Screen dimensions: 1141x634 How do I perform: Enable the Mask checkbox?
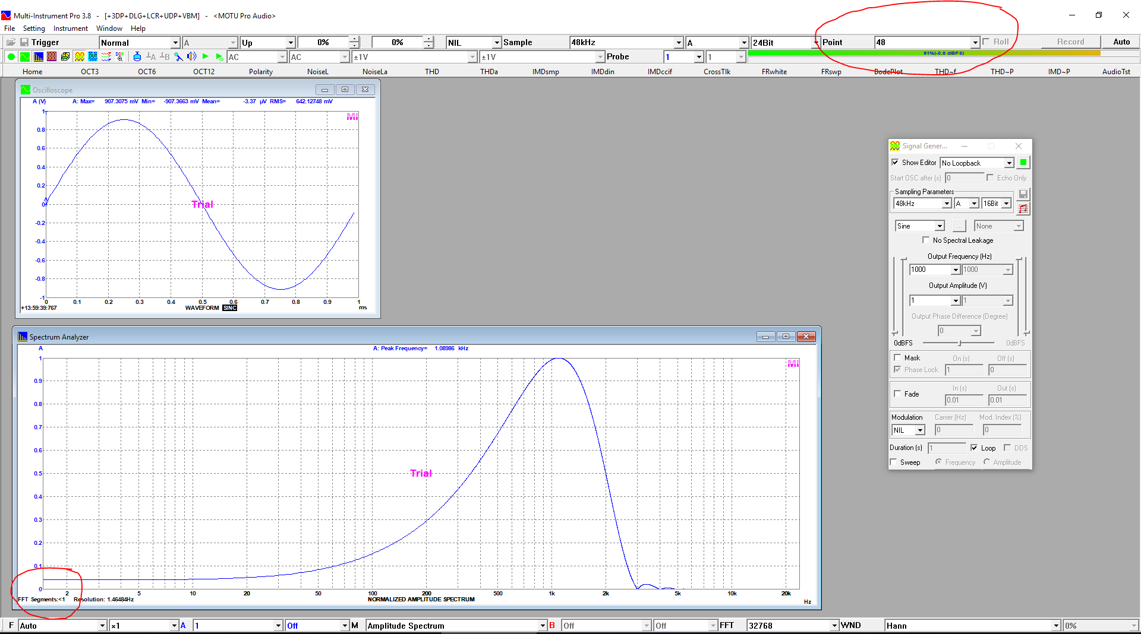click(x=897, y=358)
